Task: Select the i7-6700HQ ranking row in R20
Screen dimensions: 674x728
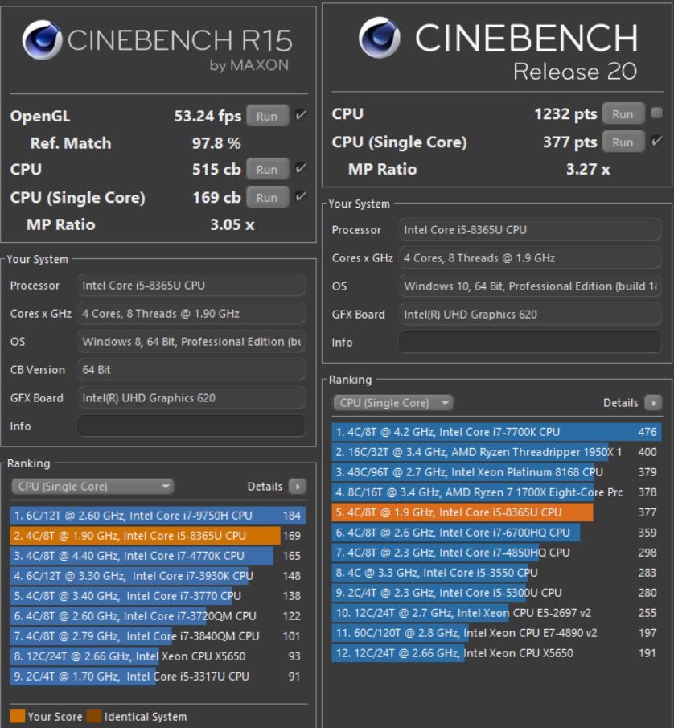Action: pos(496,533)
